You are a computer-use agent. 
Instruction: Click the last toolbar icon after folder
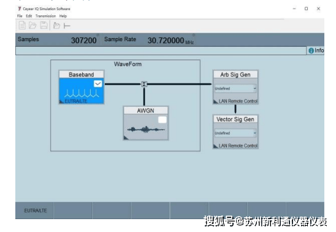[67, 26]
